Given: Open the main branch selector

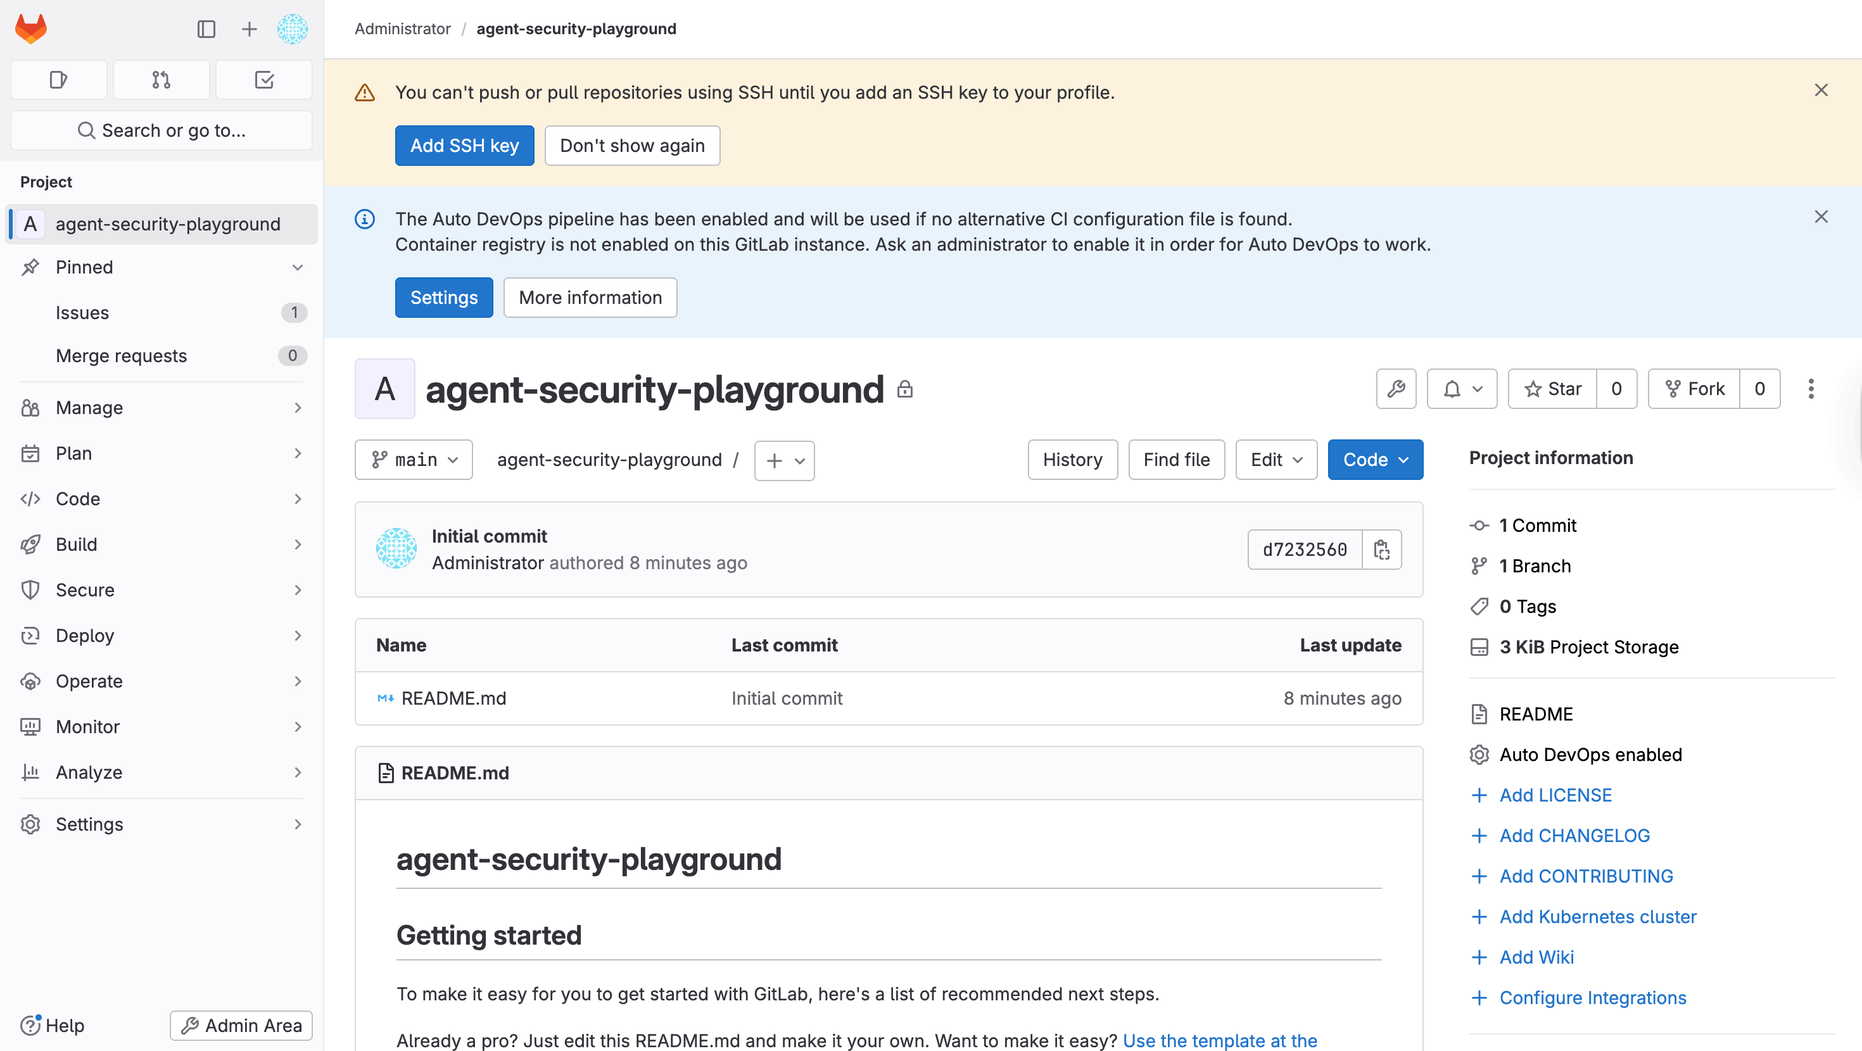Looking at the screenshot, I should (414, 460).
